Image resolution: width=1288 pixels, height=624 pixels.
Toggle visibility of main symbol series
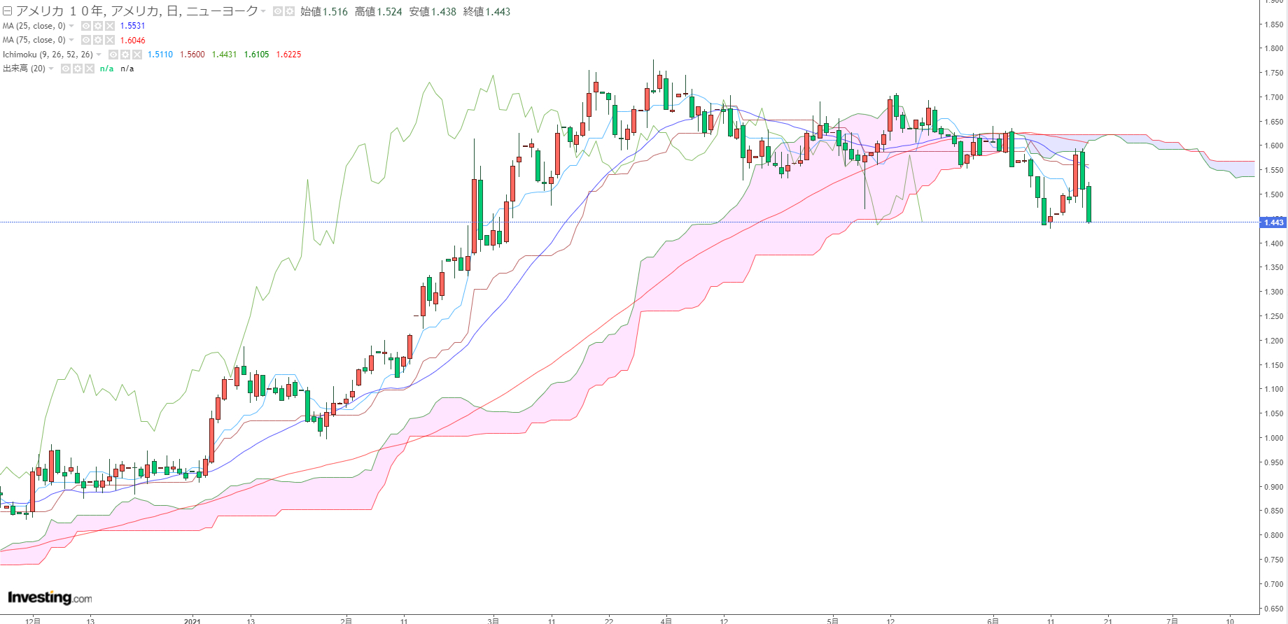(278, 11)
